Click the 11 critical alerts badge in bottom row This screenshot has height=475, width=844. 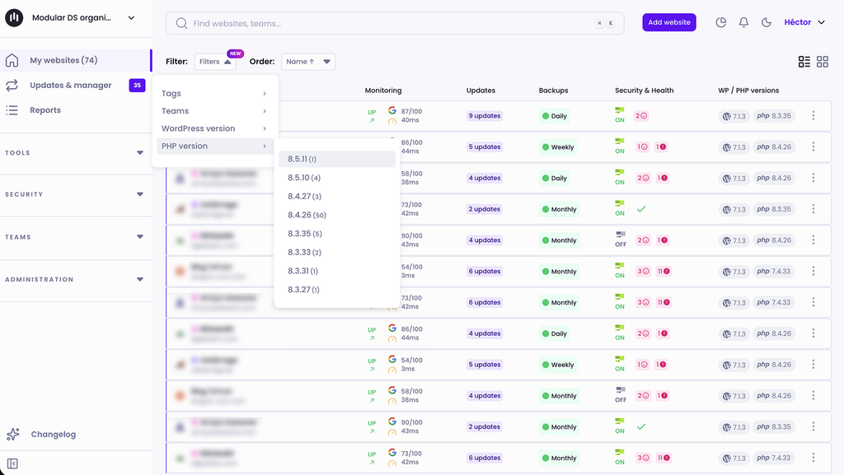tap(663, 458)
